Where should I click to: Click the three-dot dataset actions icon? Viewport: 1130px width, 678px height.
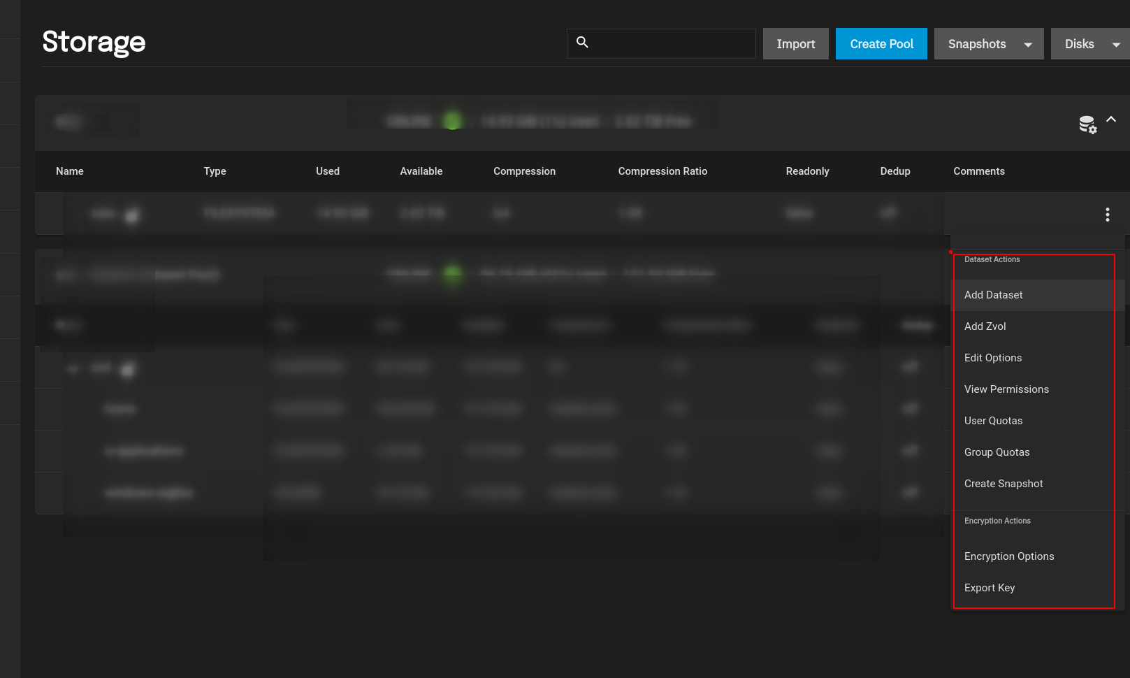click(x=1107, y=215)
